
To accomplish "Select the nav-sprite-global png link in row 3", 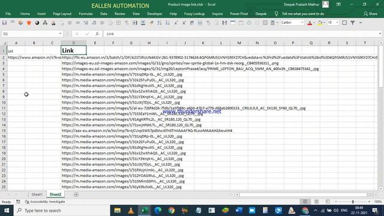I will tap(170, 63).
